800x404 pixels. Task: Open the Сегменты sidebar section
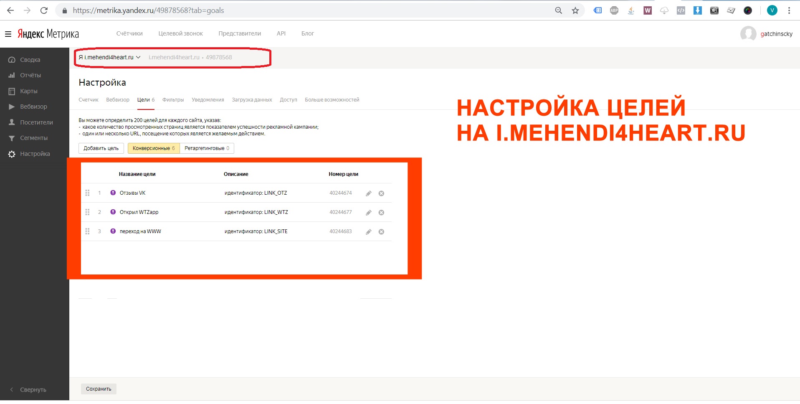tap(34, 138)
